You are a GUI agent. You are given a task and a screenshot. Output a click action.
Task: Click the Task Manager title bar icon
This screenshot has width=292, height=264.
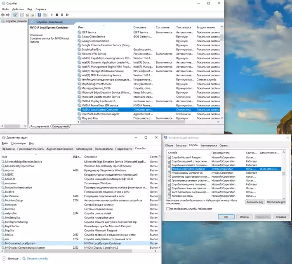coord(3,137)
